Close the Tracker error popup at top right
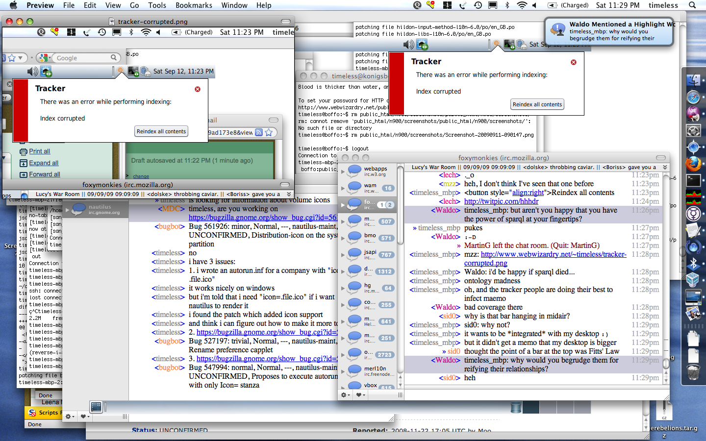Screen dimensions: 706x441 click(x=574, y=62)
